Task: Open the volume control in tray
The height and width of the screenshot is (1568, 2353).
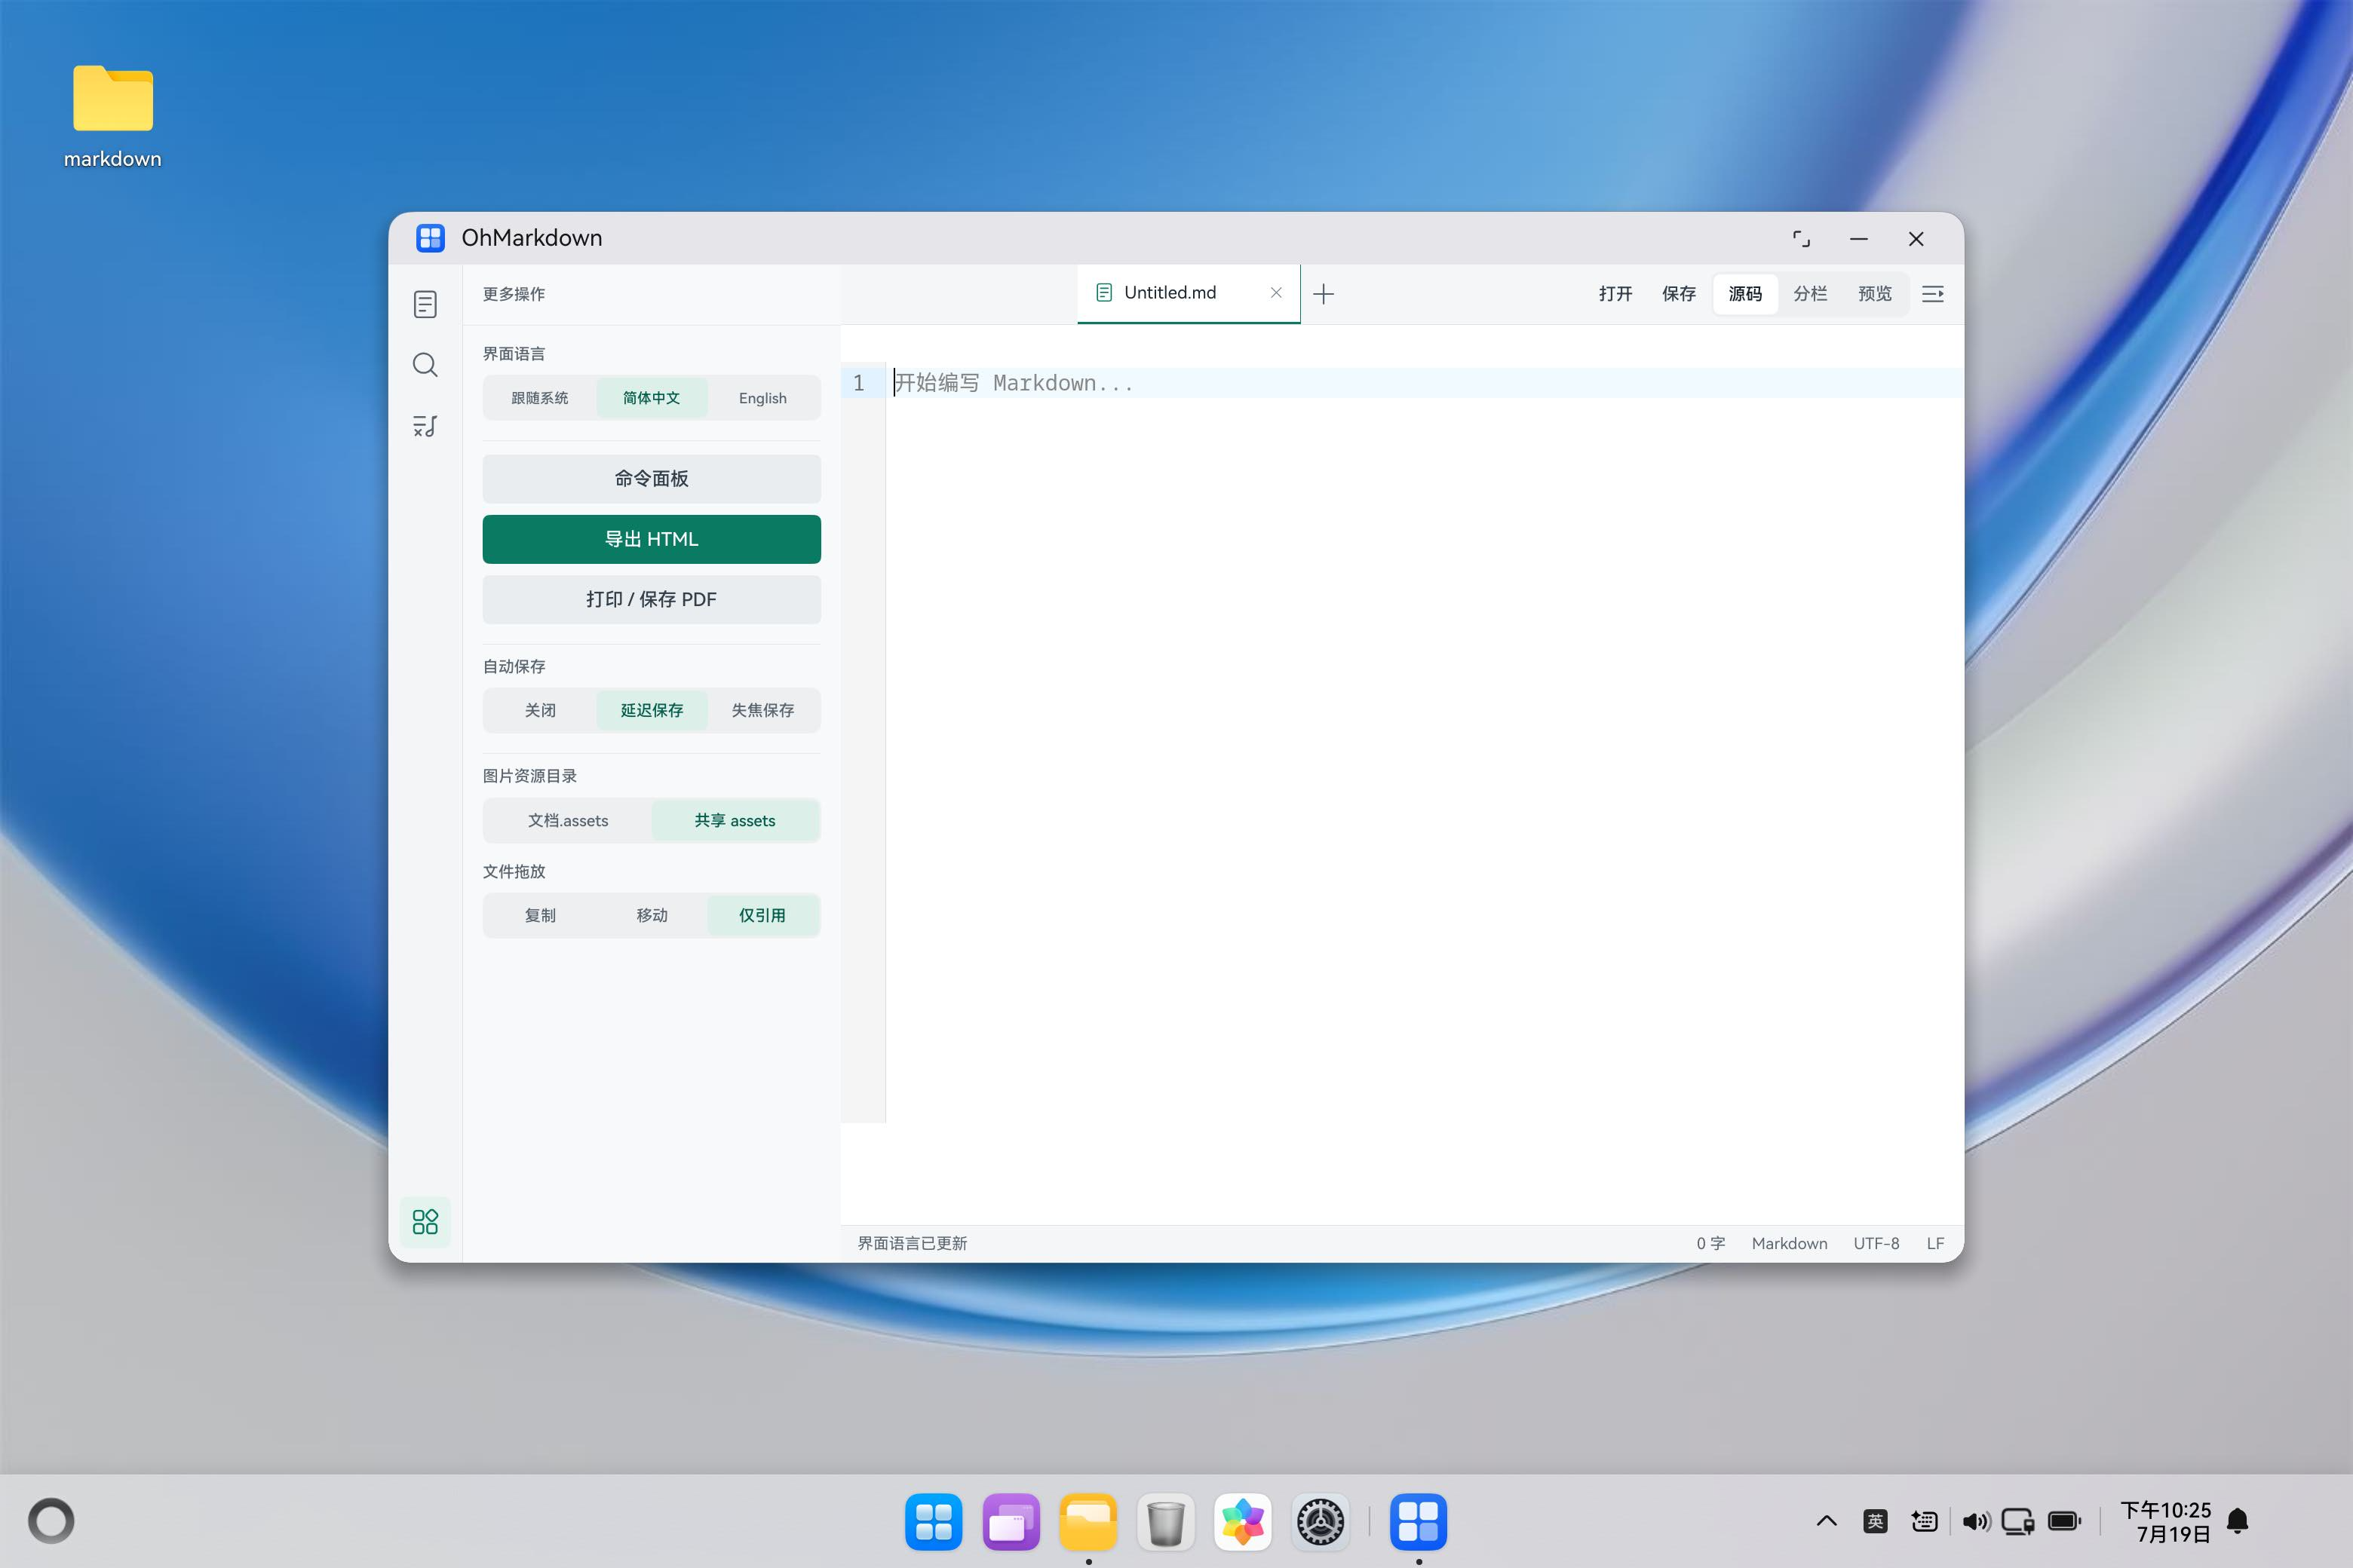Action: [1975, 1522]
